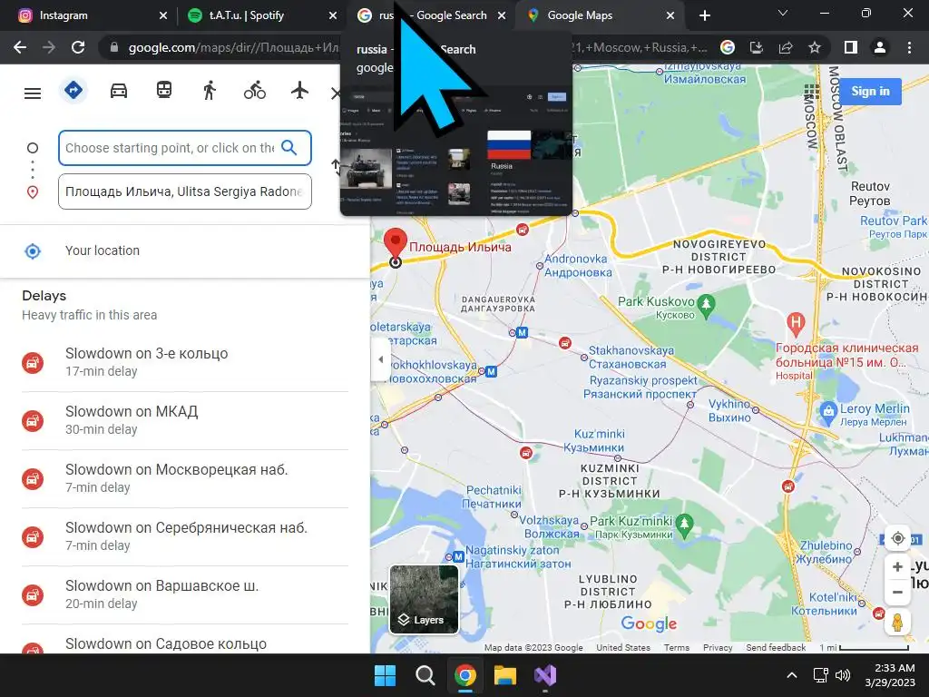Open the Layers map thumbnail
The image size is (929, 697).
tap(425, 599)
